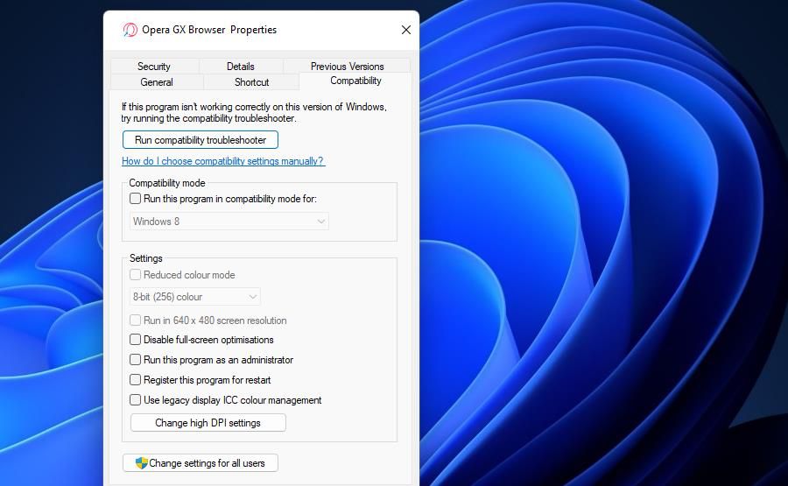Open the 8-bit (256) colour dropdown
The width and height of the screenshot is (788, 486).
(x=195, y=297)
